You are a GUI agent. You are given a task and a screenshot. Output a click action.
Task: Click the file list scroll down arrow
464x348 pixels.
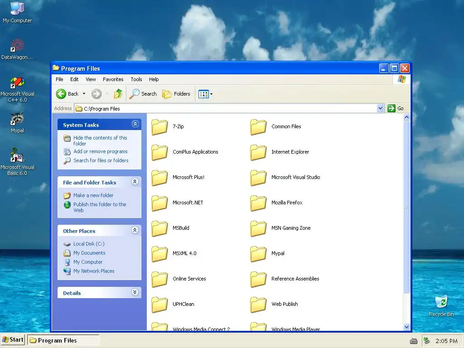coord(406,327)
